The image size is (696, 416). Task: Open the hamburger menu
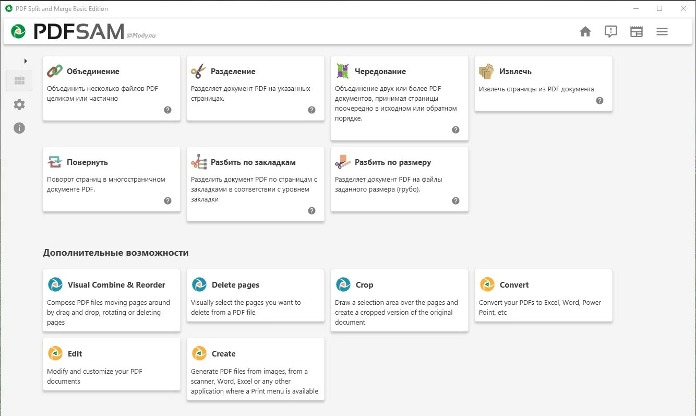(662, 32)
